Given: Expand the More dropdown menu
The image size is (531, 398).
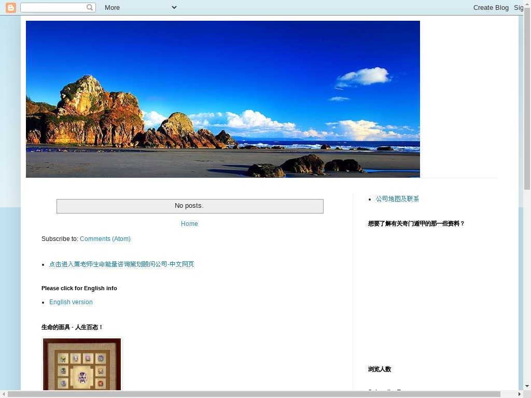Looking at the screenshot, I should (141, 7).
